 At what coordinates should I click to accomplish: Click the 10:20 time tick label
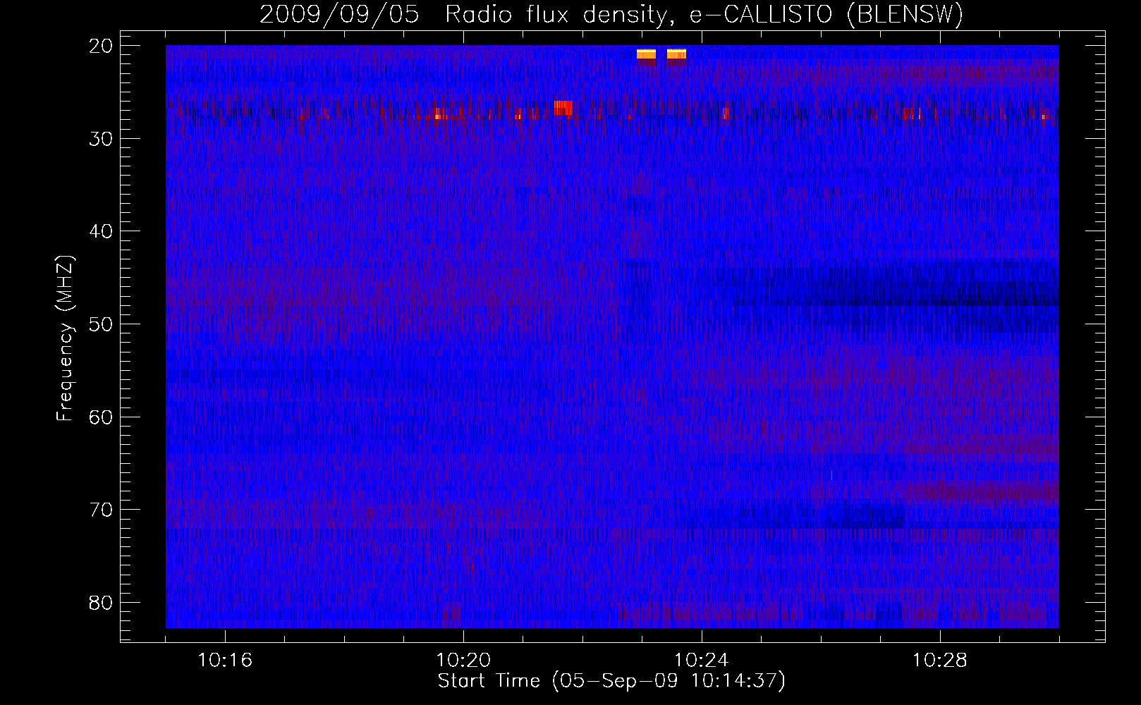463,661
